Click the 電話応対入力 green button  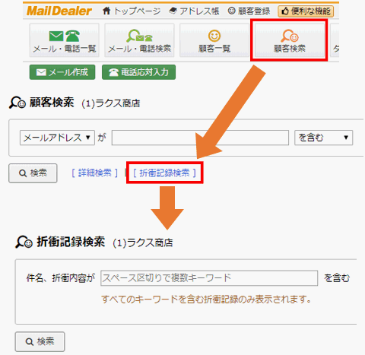point(138,72)
